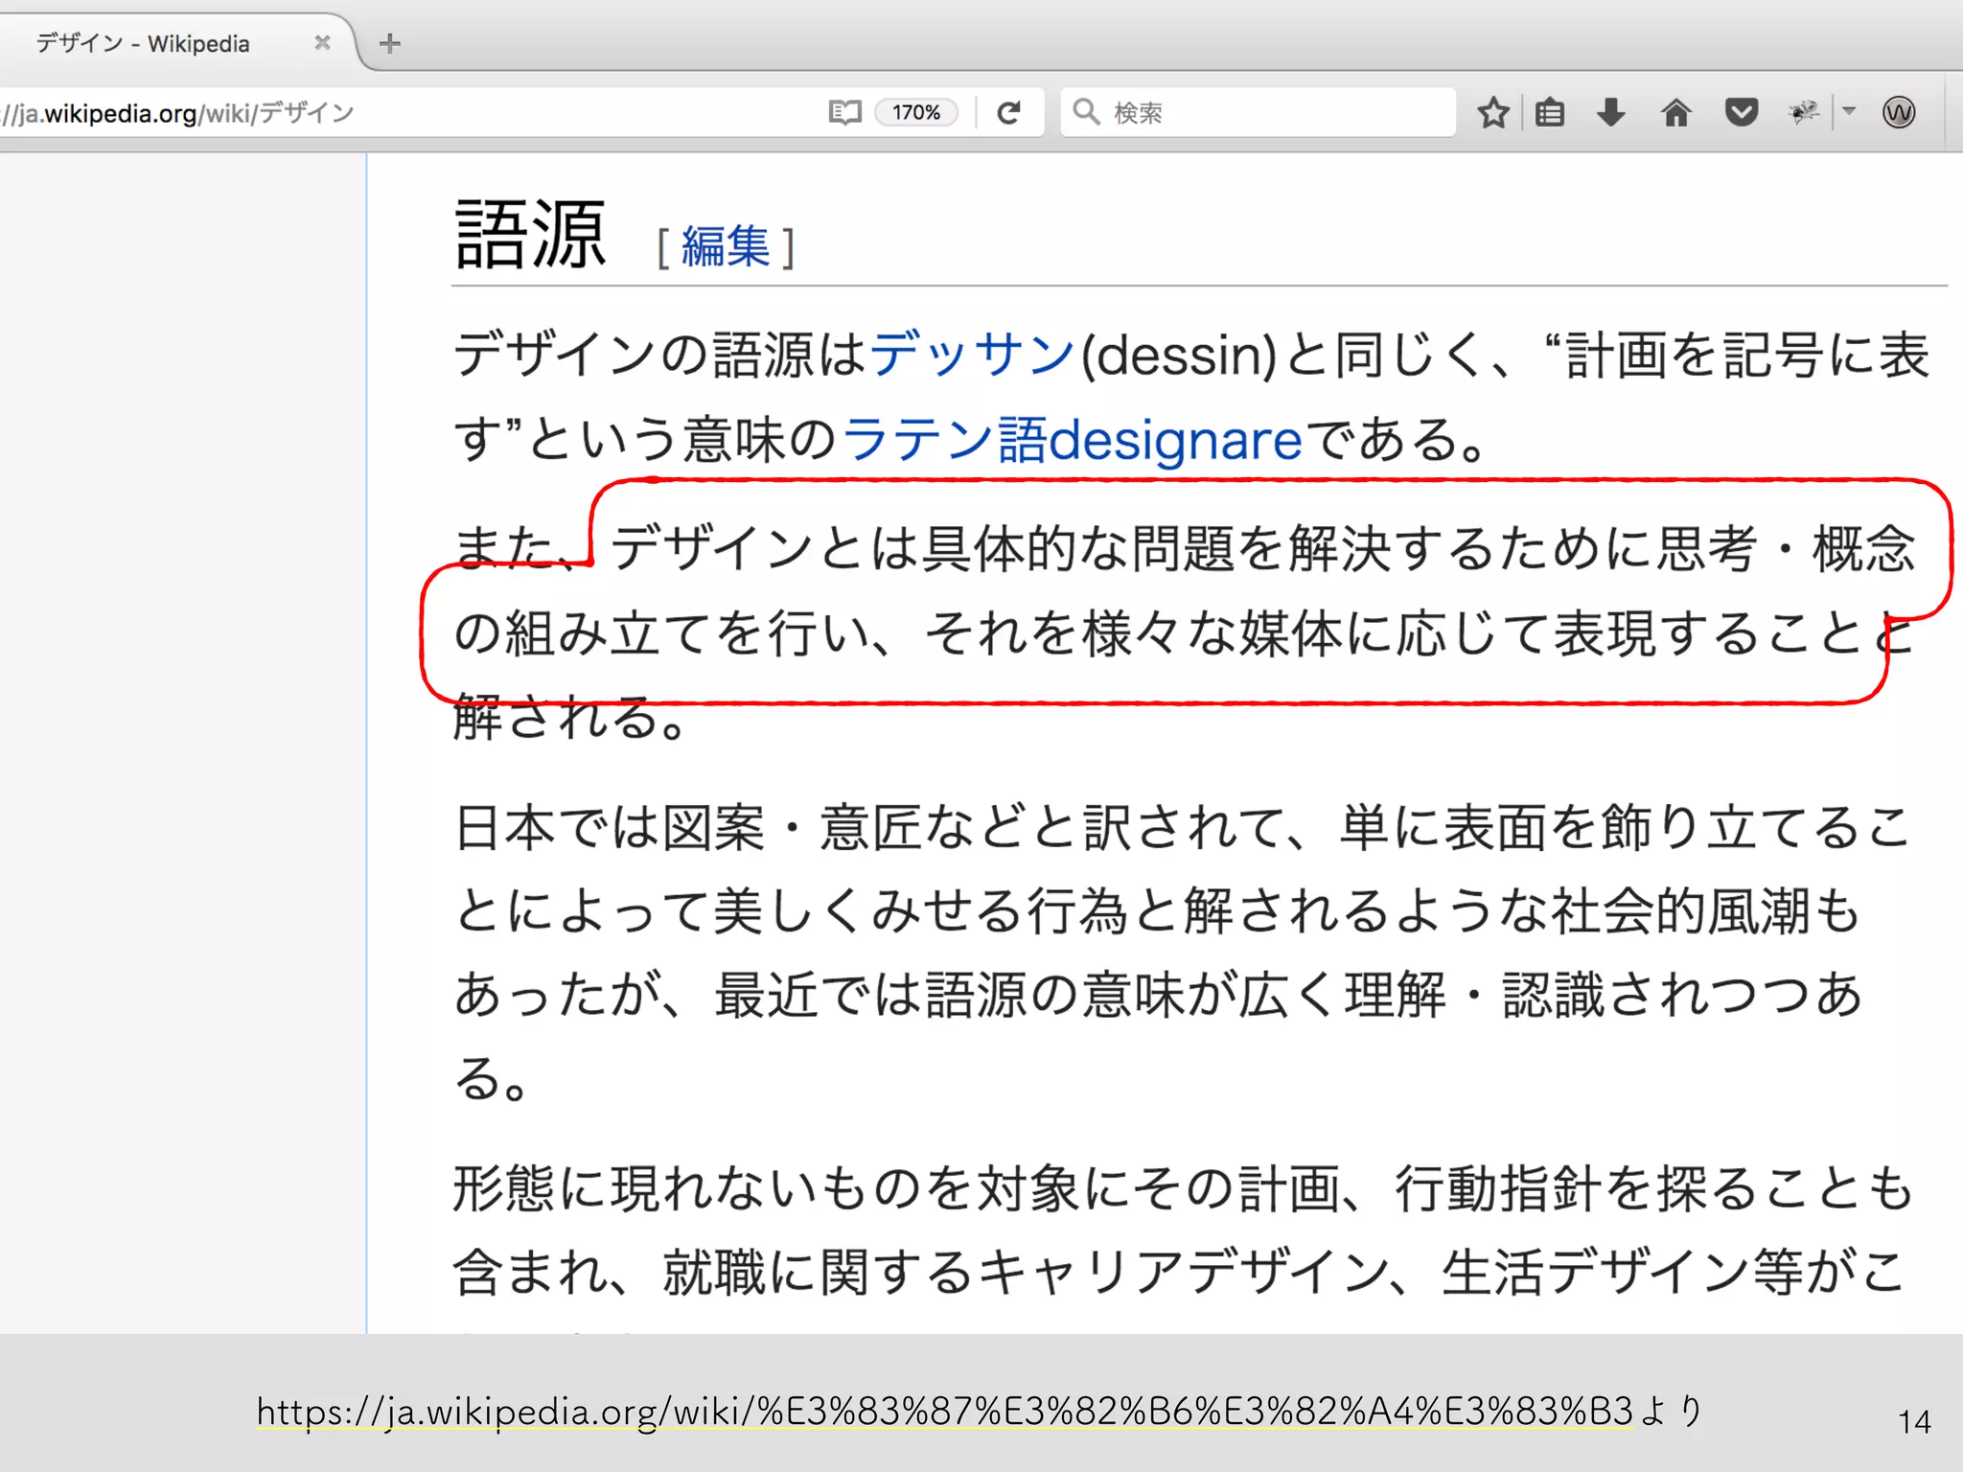The image size is (1963, 1472).
Task: Click the 語源 section heading
Action: [530, 236]
